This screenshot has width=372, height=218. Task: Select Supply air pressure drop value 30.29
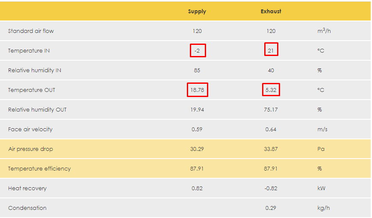point(197,149)
